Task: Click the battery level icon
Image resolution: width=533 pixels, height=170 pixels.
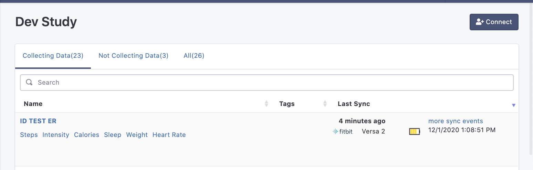Action: click(415, 131)
